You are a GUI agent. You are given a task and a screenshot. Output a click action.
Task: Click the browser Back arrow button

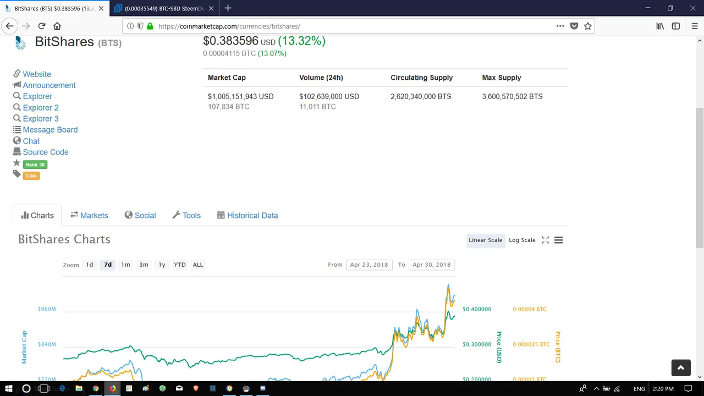click(9, 26)
